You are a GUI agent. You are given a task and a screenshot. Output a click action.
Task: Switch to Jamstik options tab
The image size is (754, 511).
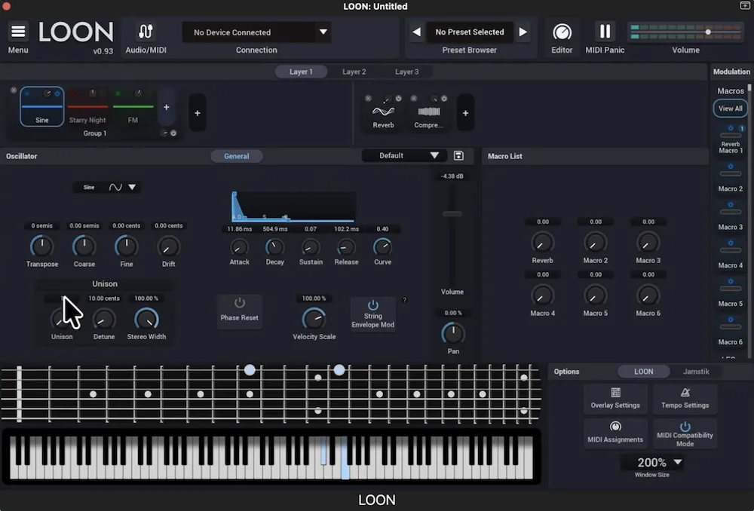point(696,372)
